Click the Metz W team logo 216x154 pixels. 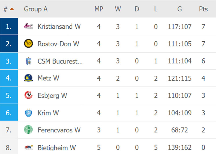point(28,78)
